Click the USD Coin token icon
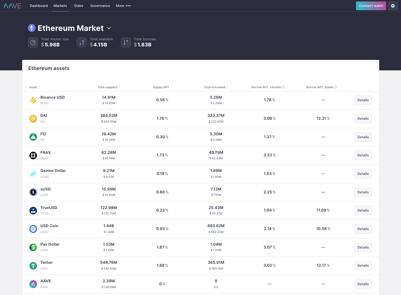This screenshot has height=295, width=401. [33, 229]
